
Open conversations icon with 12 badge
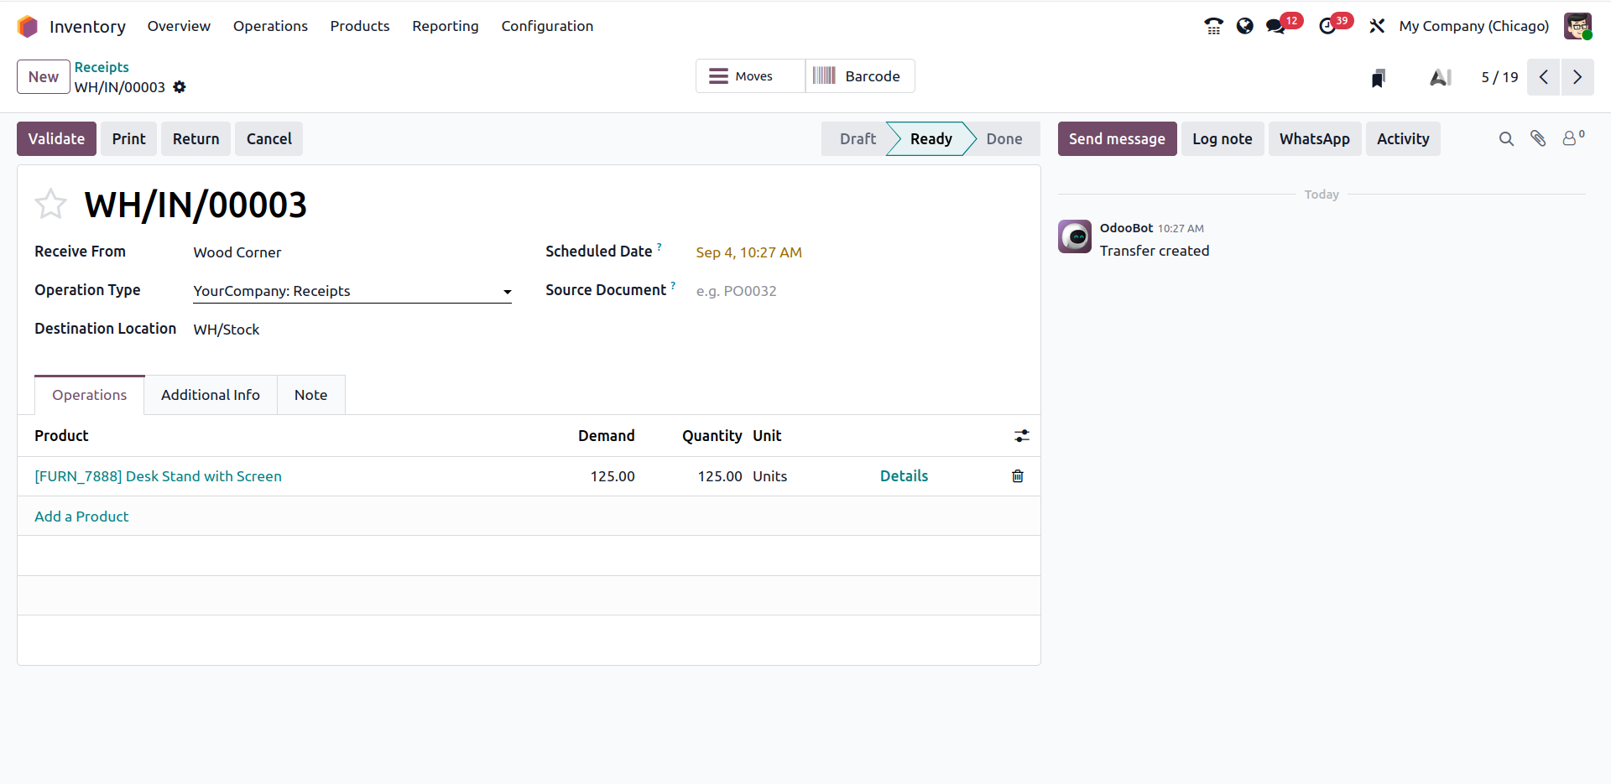pyautogui.click(x=1276, y=26)
